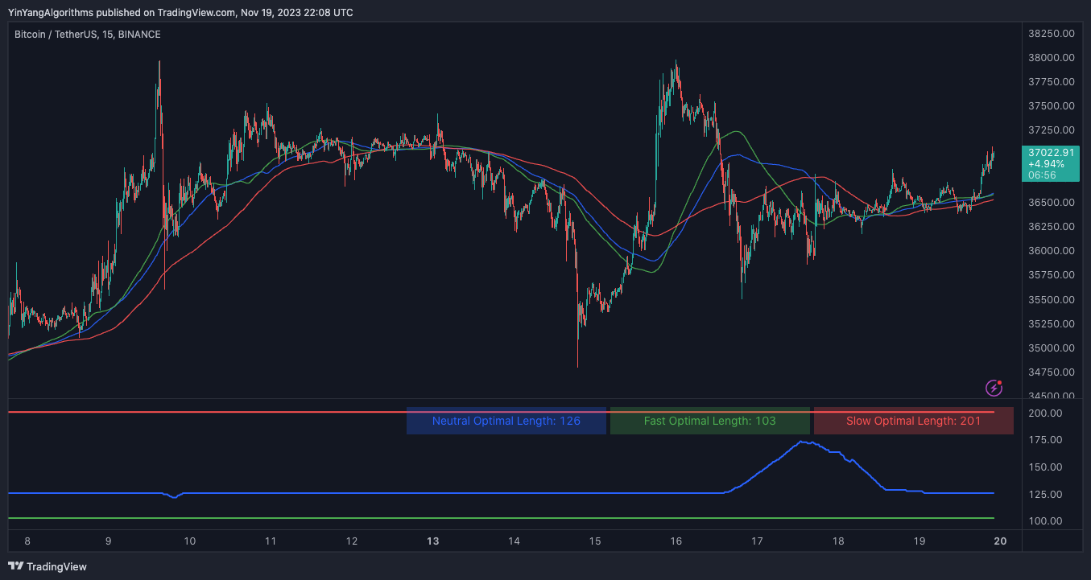This screenshot has height=580, width=1091.
Task: Click date label 19 on time axis
Action: point(919,541)
